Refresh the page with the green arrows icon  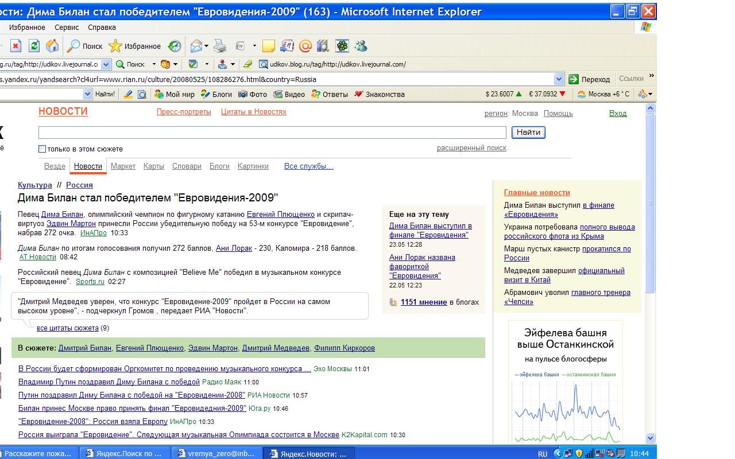tap(34, 46)
